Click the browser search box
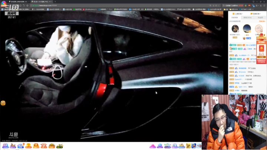Image resolution: width=267 pixels, height=150 pixels. tap(233, 6)
